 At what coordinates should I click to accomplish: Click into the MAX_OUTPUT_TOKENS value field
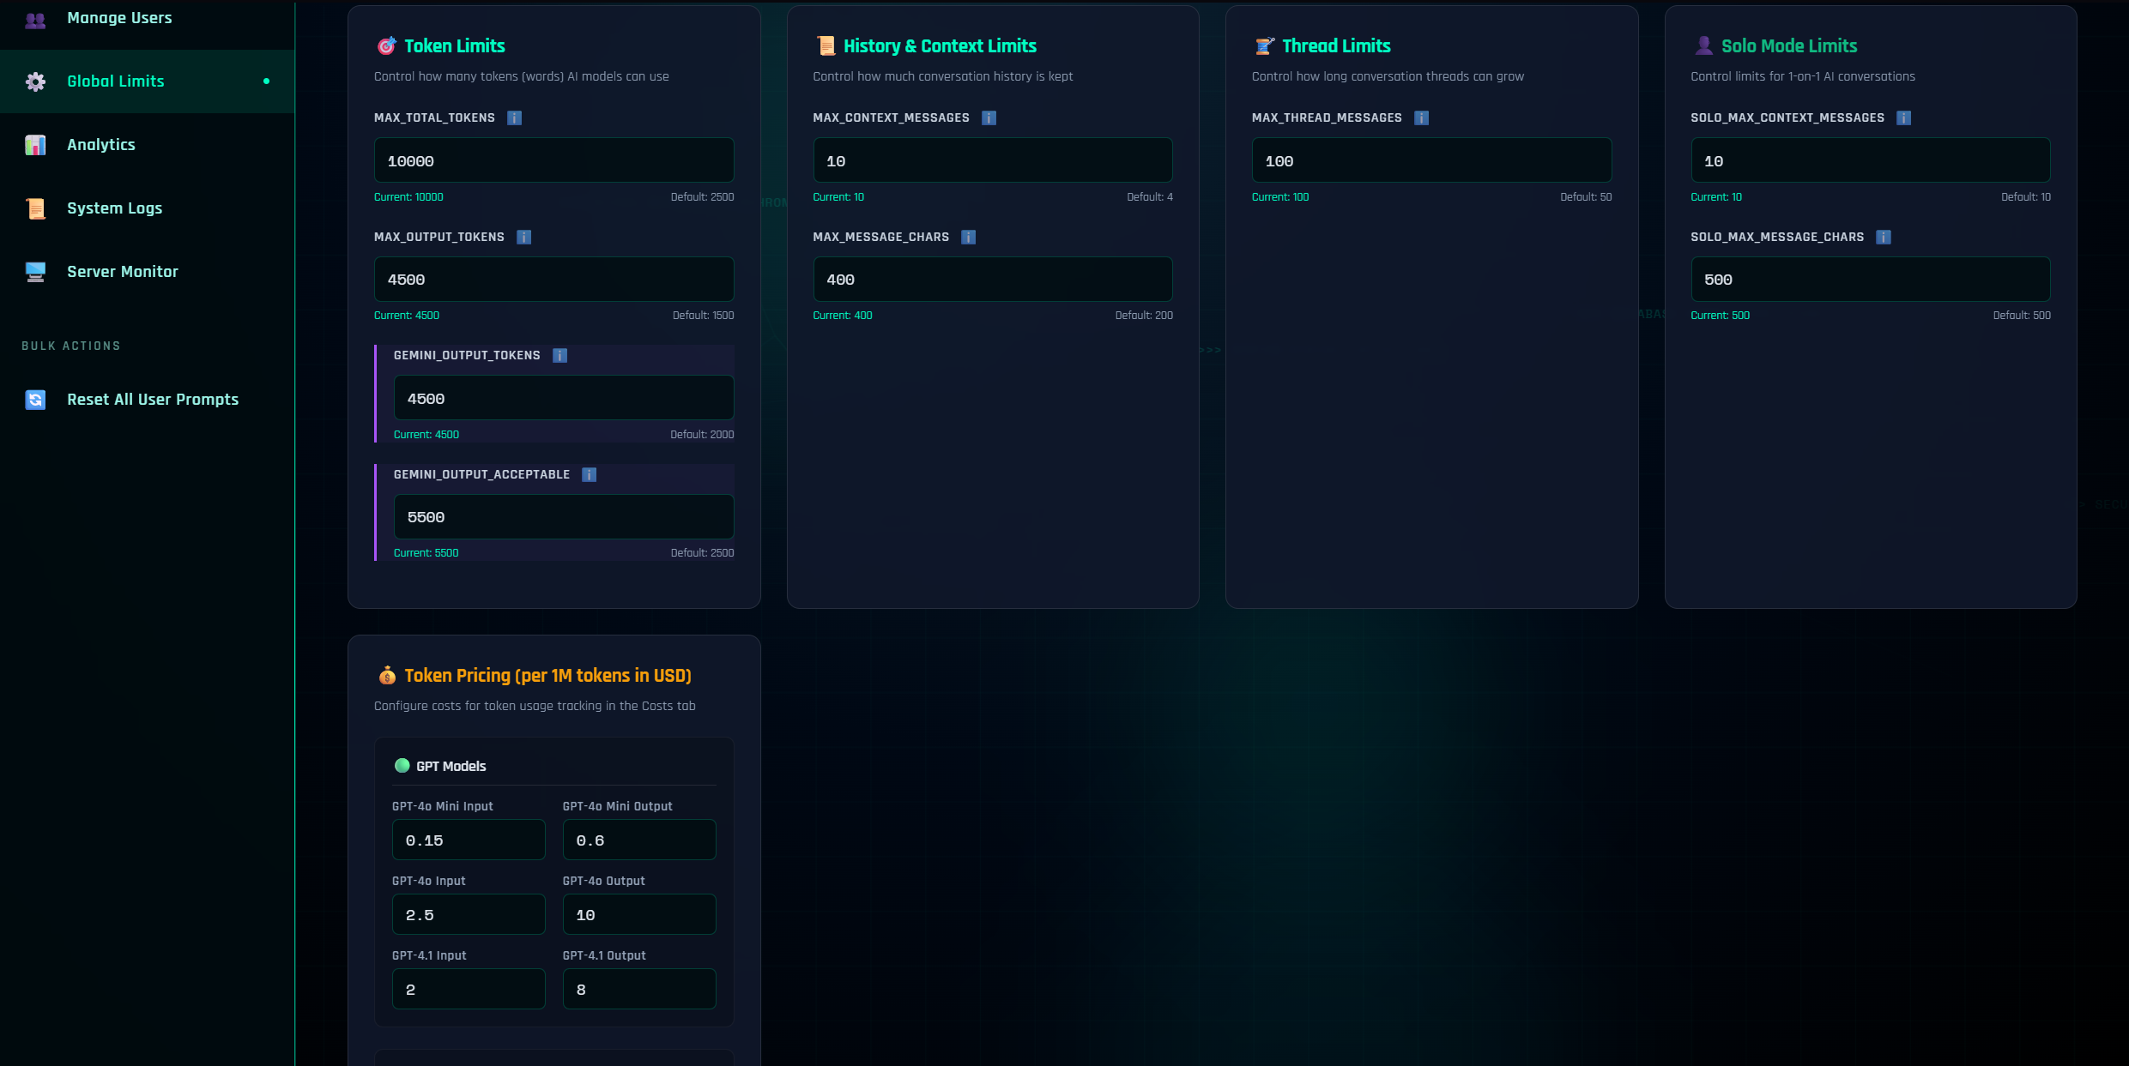pyautogui.click(x=553, y=279)
